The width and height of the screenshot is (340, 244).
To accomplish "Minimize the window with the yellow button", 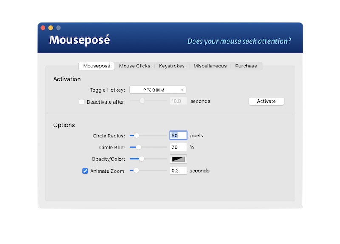I will pyautogui.click(x=51, y=28).
